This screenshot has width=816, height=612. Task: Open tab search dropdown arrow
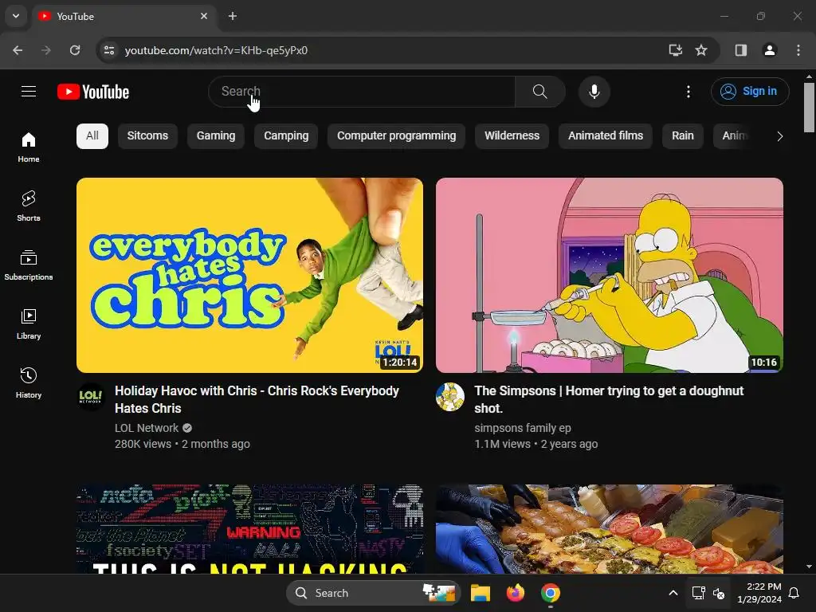click(x=16, y=16)
